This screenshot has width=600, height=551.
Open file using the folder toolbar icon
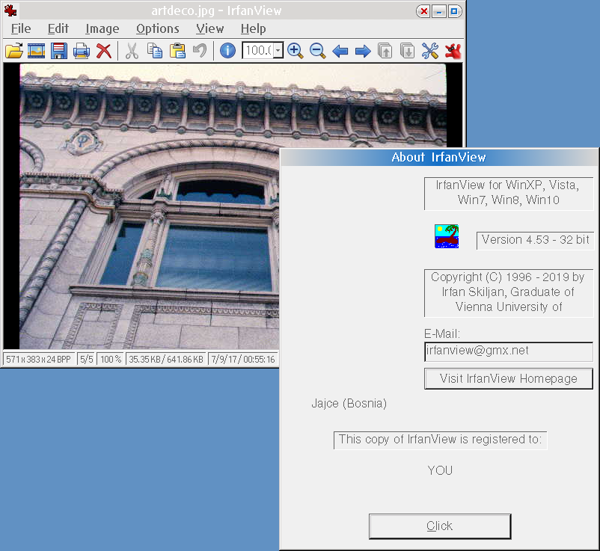coord(14,51)
